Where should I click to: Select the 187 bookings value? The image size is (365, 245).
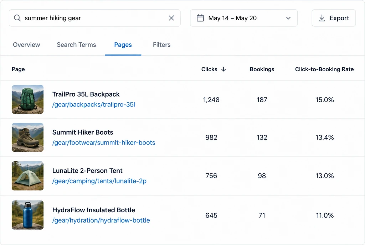tap(262, 100)
